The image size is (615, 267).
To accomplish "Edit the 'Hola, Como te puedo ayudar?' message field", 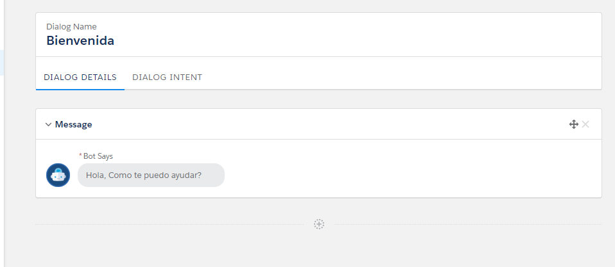I will click(151, 175).
